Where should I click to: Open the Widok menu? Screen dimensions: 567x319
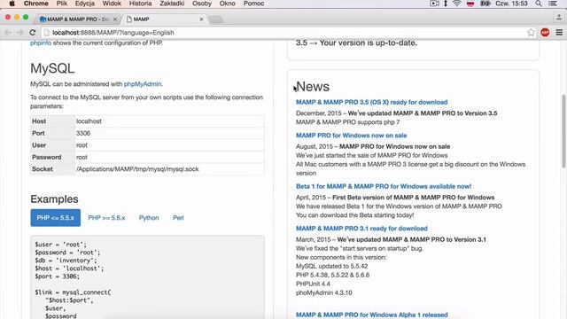[x=112, y=4]
